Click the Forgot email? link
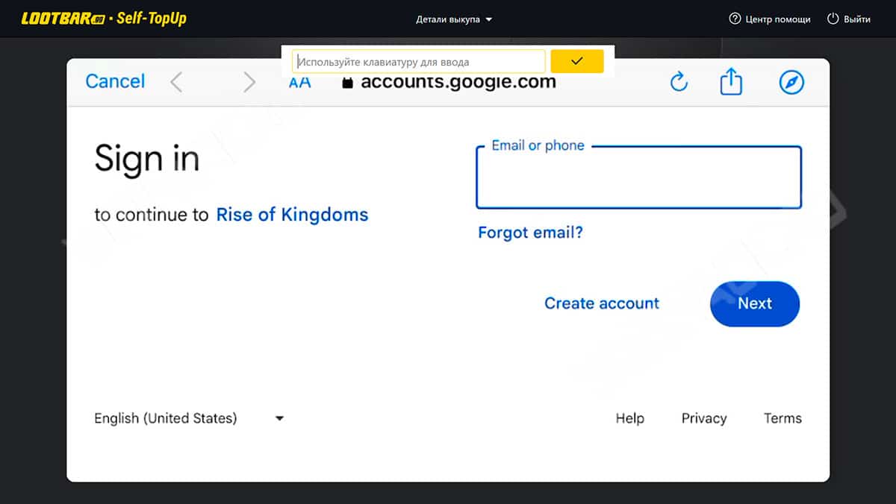Image resolution: width=896 pixels, height=504 pixels. 530,233
